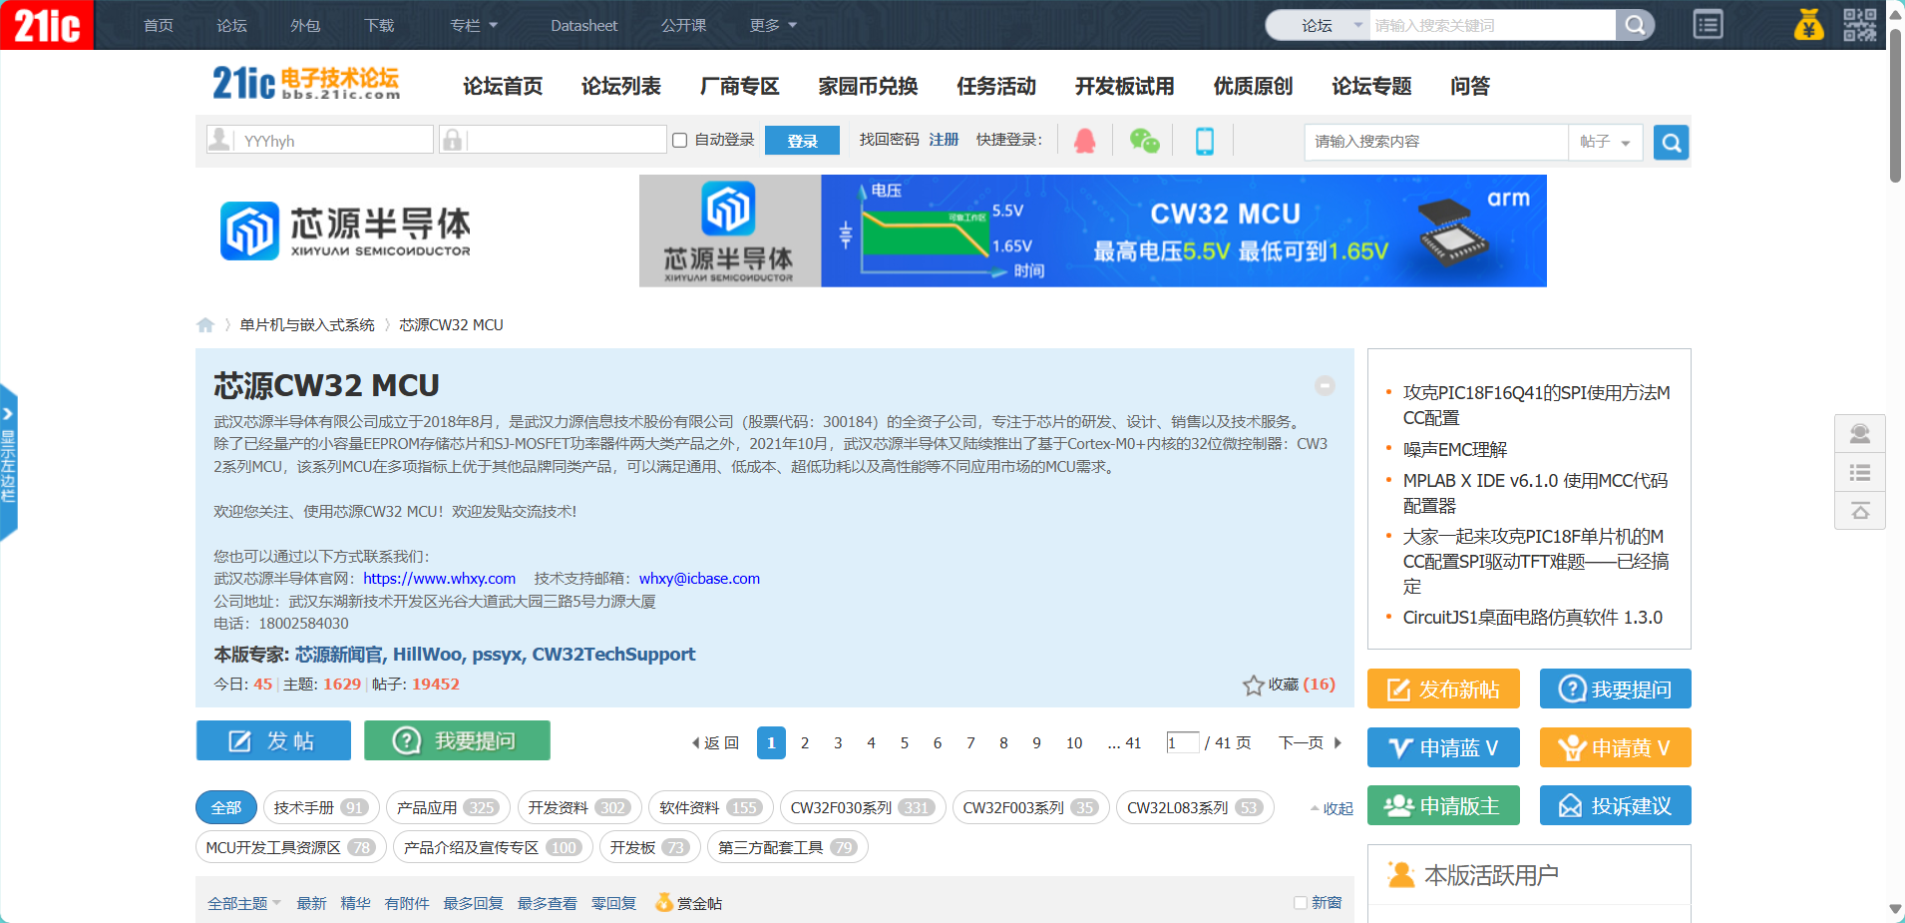The width and height of the screenshot is (1905, 923).
Task: Filter by 技术手册 category
Action: pos(321,807)
